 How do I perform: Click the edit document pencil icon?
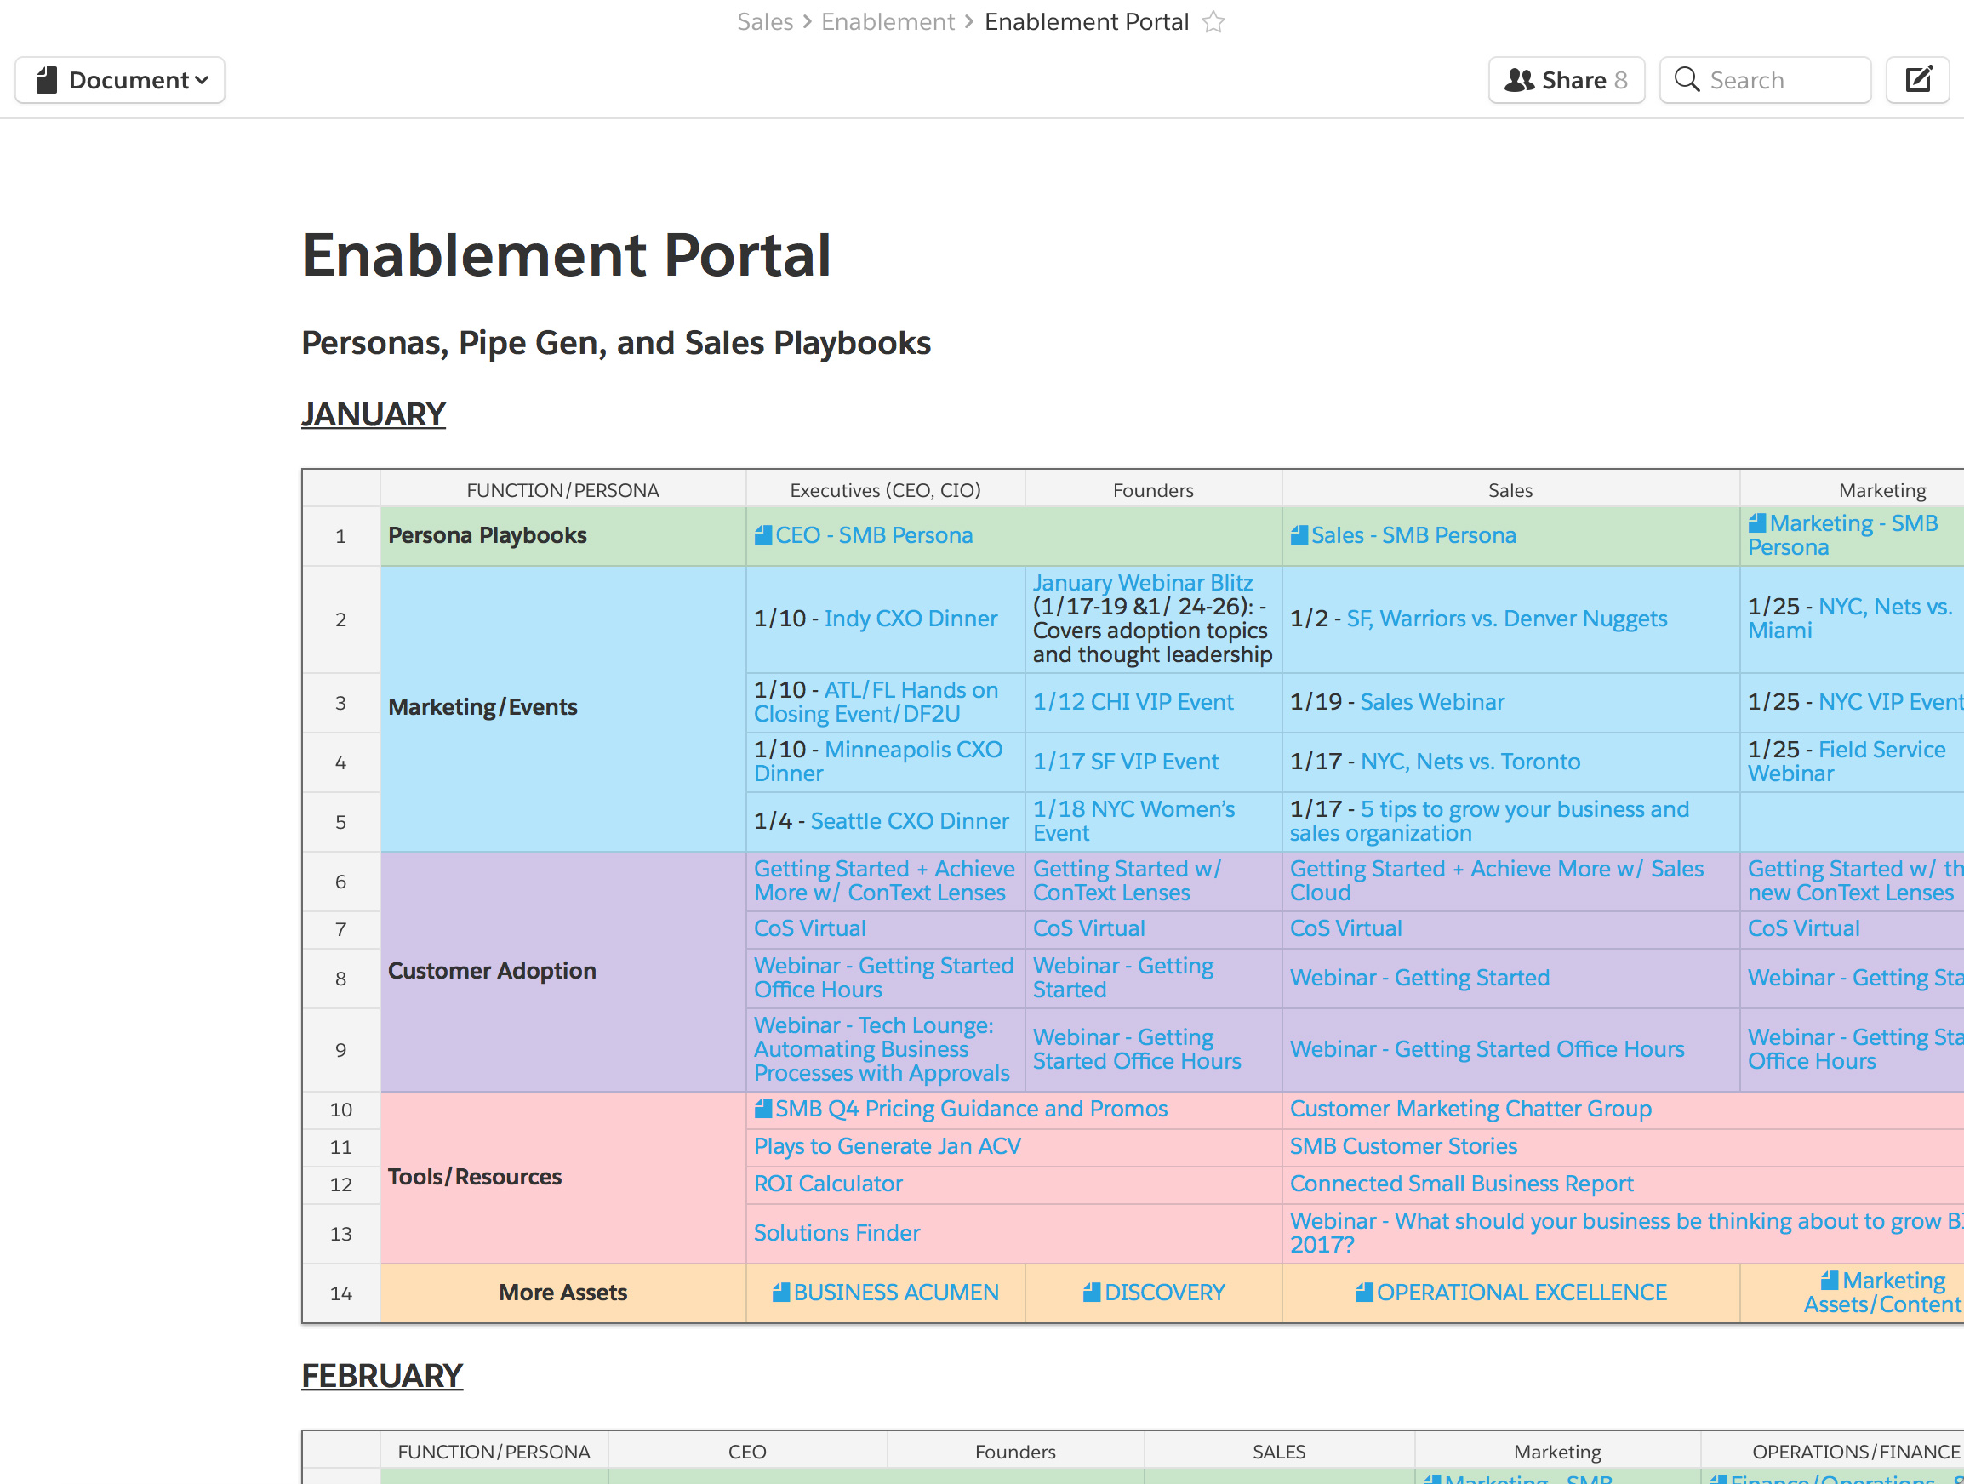click(1918, 80)
